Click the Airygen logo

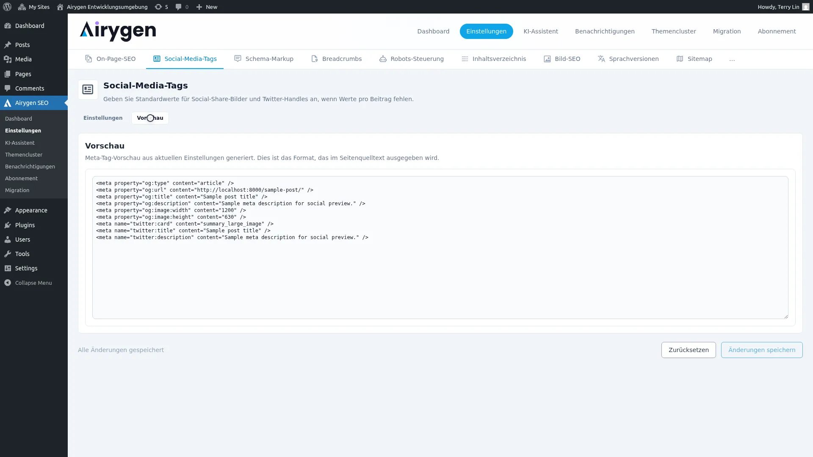[118, 31]
